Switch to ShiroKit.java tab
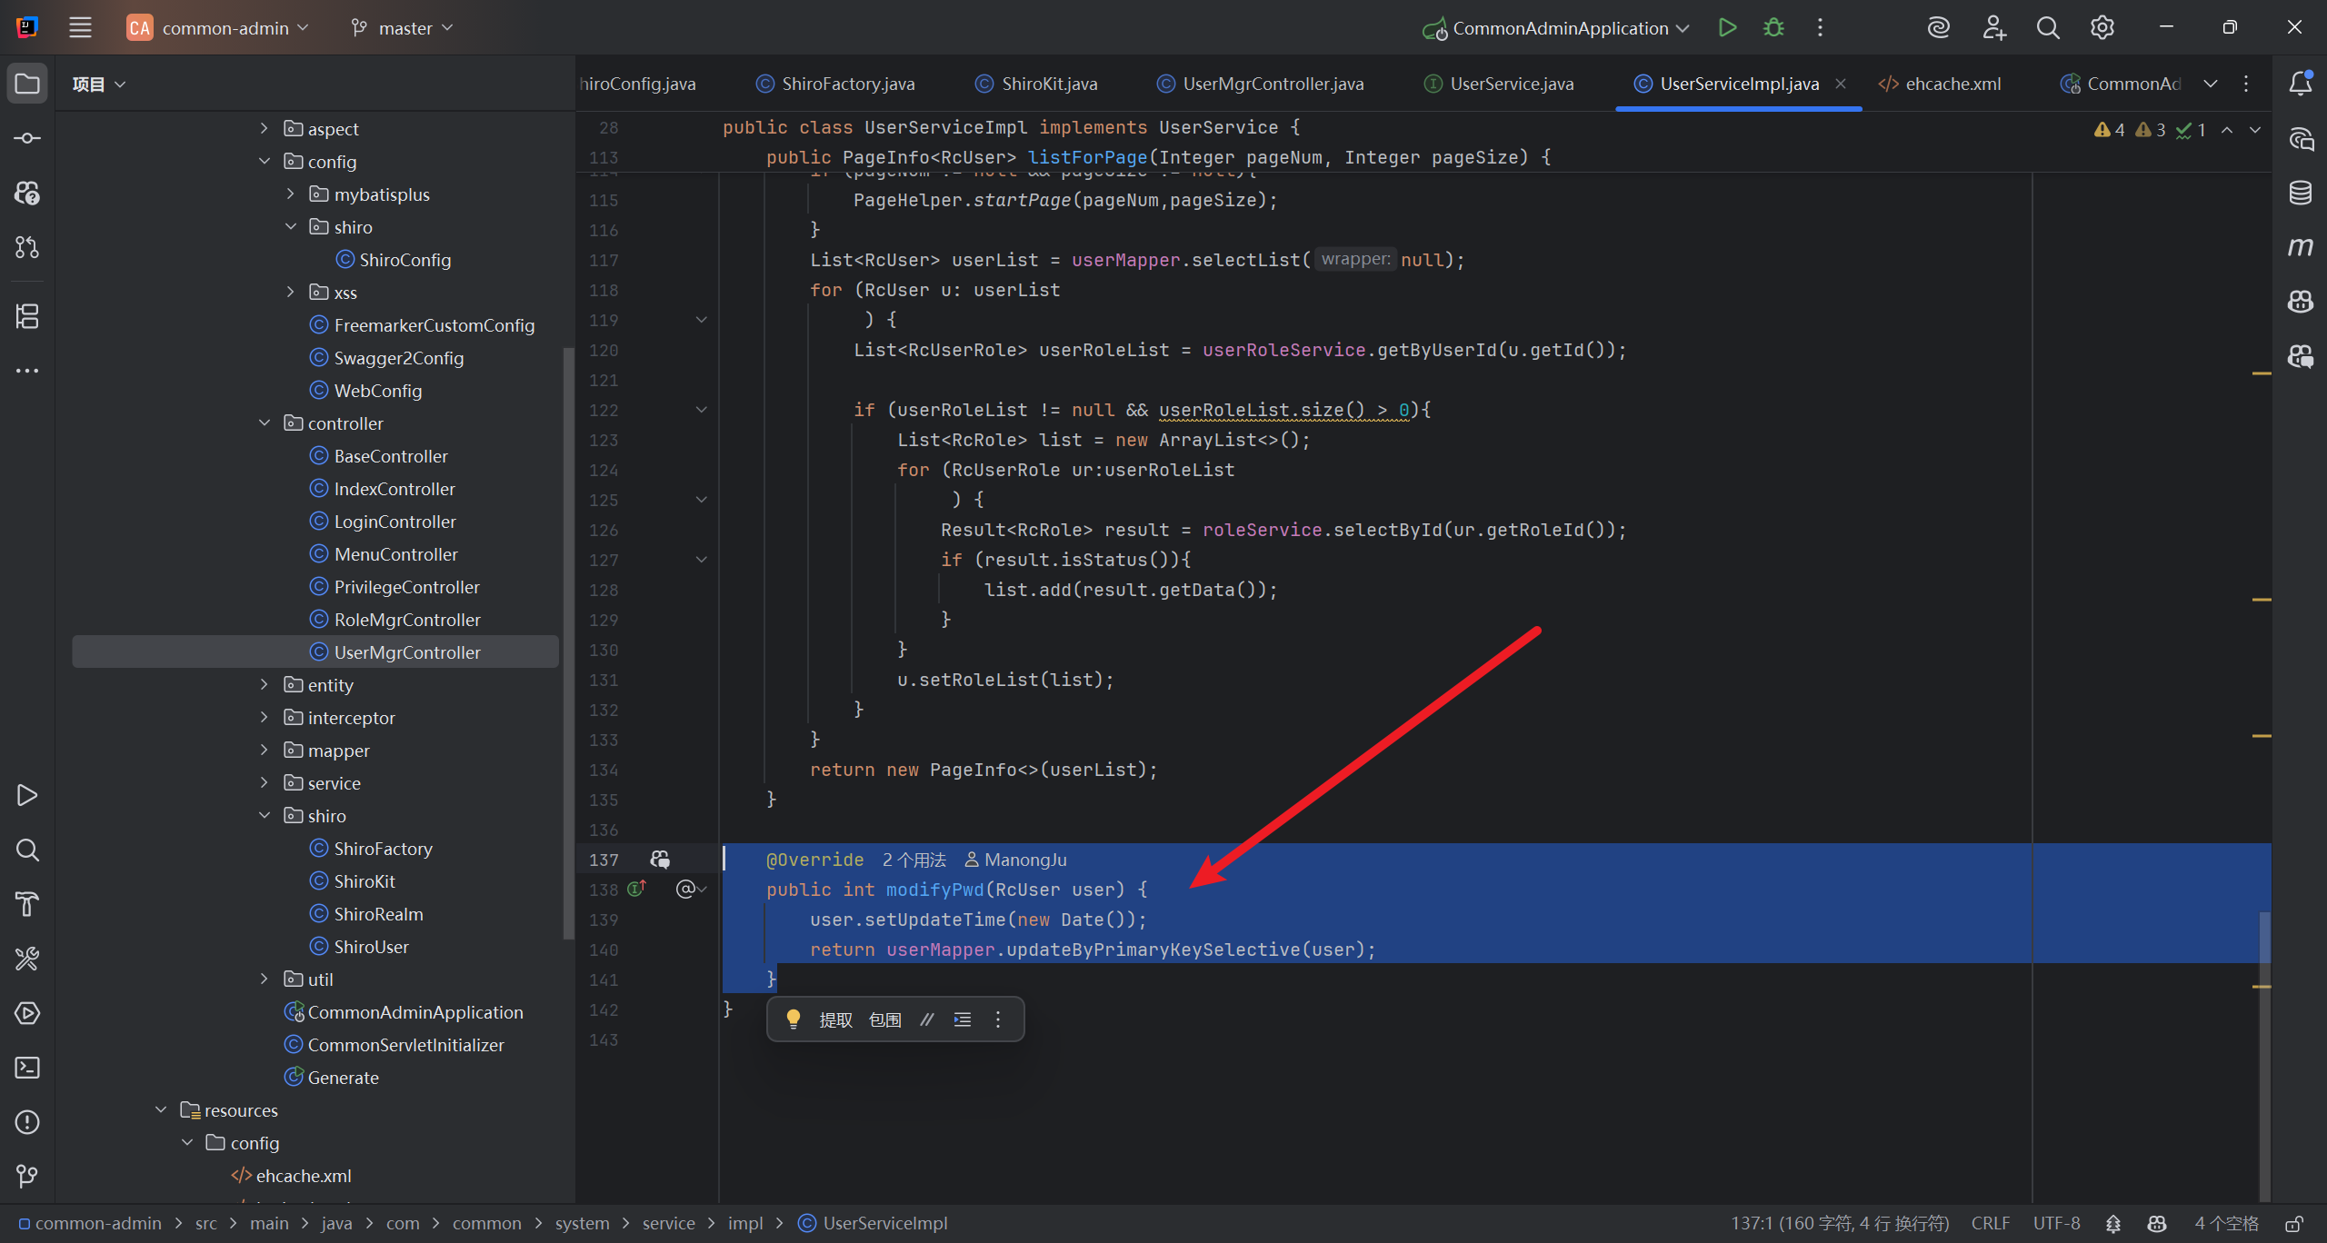Screen dimensions: 2327x1243 (x=1036, y=84)
